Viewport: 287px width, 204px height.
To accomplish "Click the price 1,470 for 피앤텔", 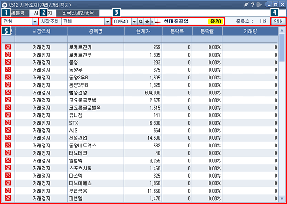I will click(155, 199).
